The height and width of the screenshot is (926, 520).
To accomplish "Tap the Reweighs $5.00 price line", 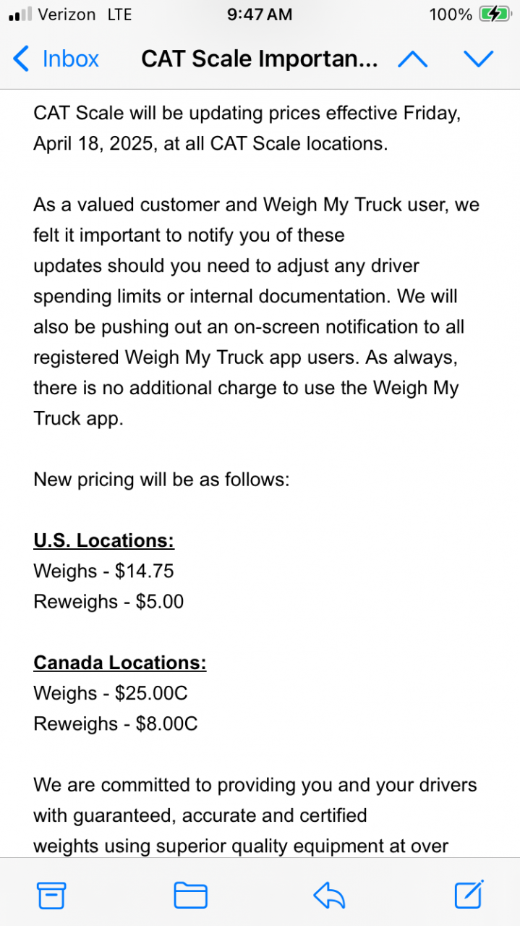I will pyautogui.click(x=108, y=601).
